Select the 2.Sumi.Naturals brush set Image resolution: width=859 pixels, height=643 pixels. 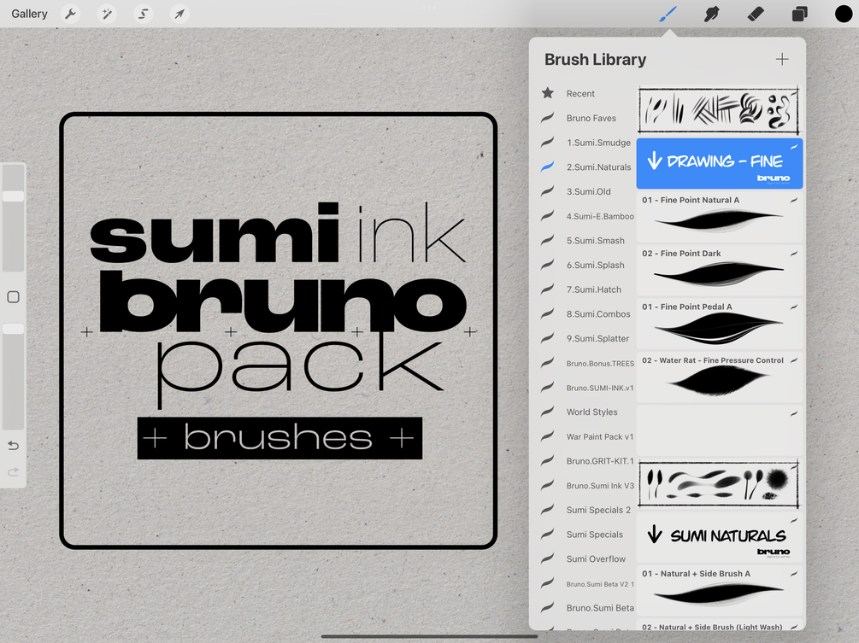click(x=599, y=167)
